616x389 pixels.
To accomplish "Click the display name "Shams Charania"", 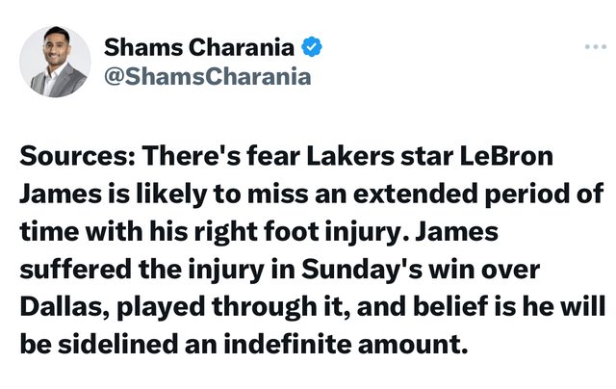I will (197, 44).
